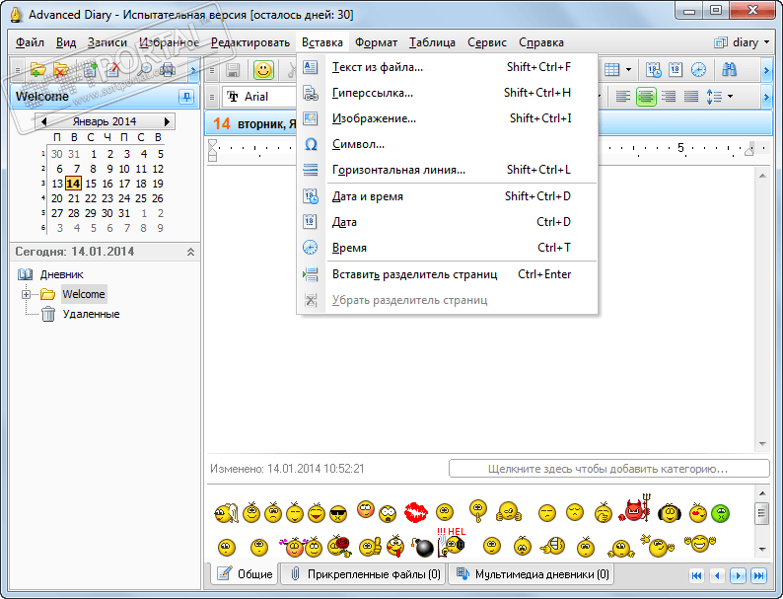Click the insert date and time toolbar icon

[653, 70]
